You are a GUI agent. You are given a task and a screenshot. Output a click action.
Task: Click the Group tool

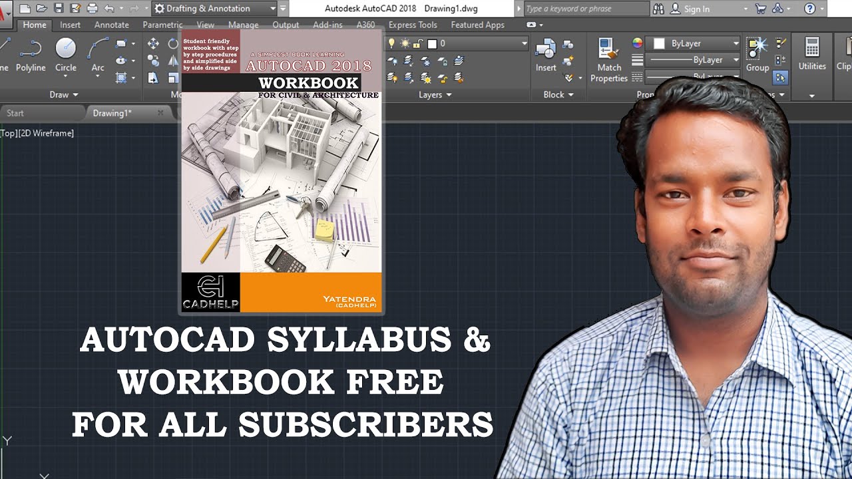pos(757,55)
